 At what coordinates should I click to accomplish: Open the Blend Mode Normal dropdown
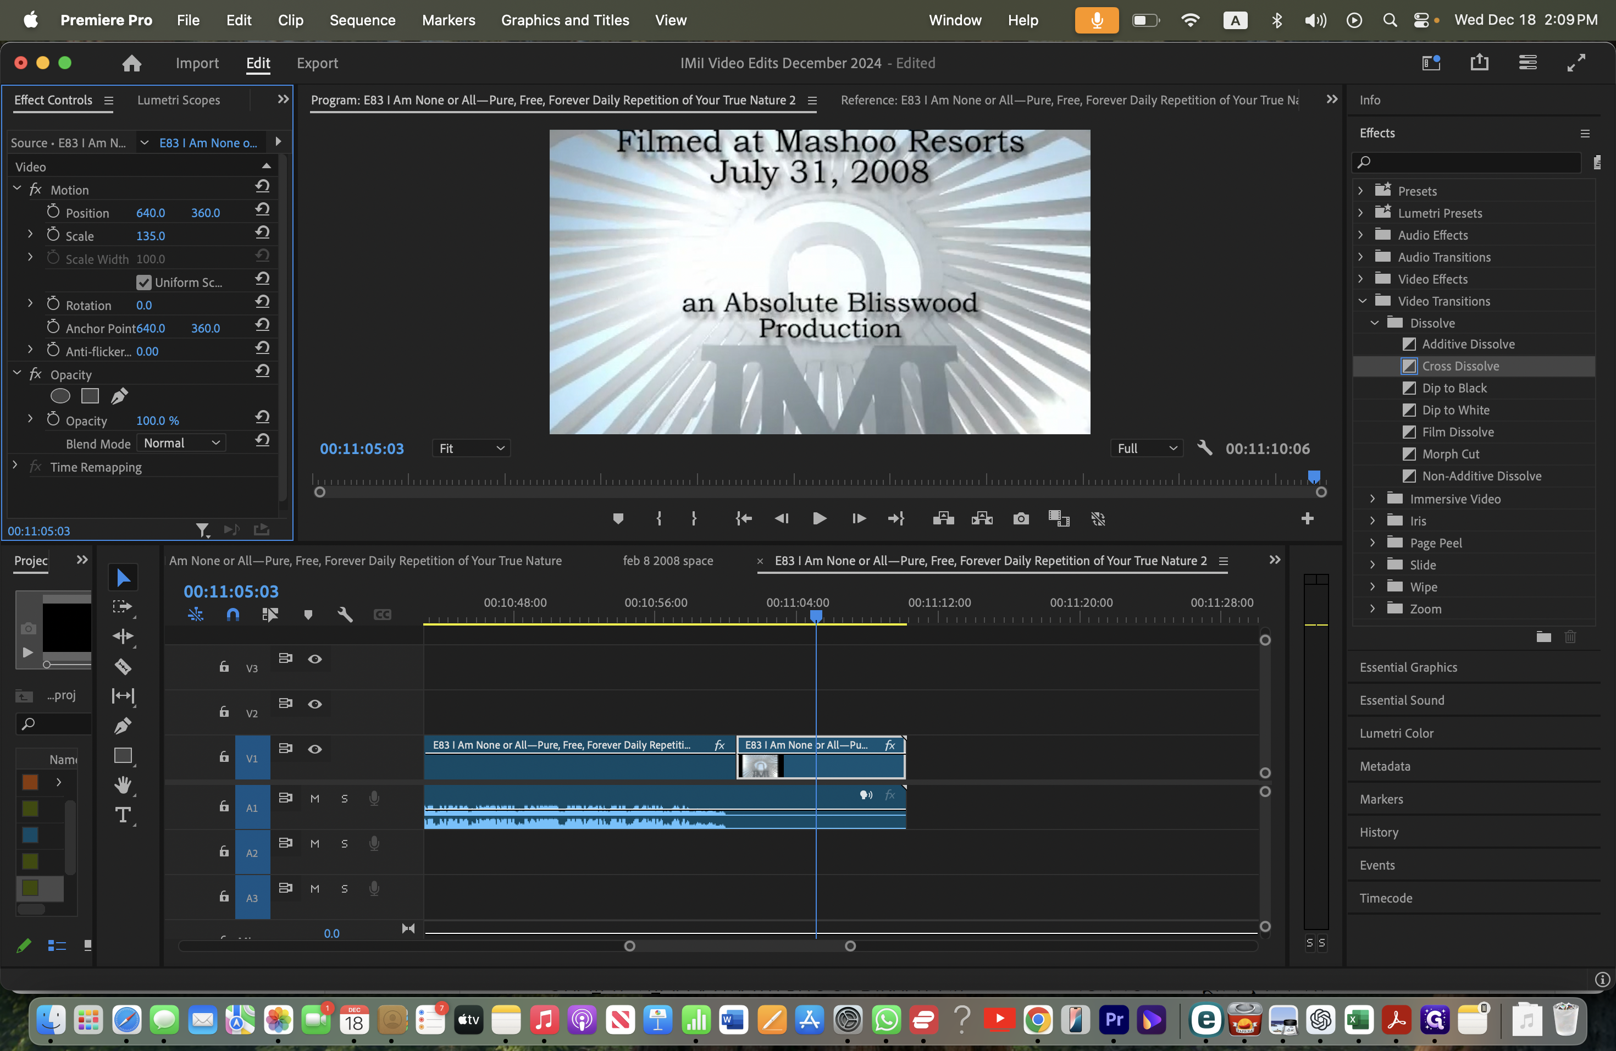pyautogui.click(x=182, y=442)
